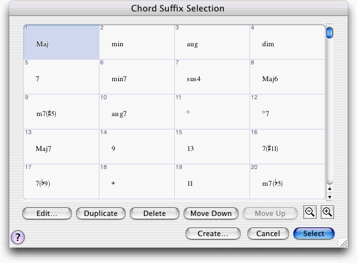Select the 7(♭9) suffix in cell 17
This screenshot has width=357, height=263.
(61, 181)
